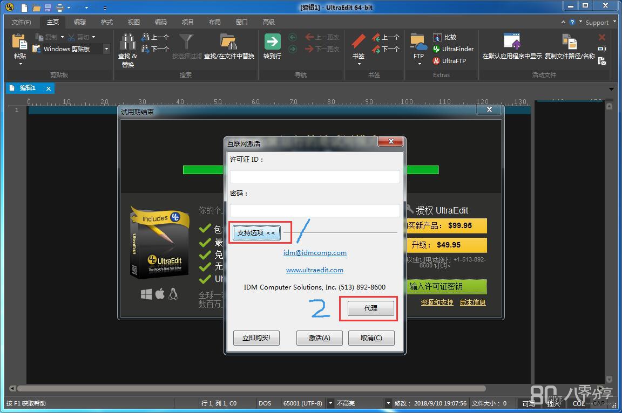The width and height of the screenshot is (622, 413).
Task: Launch the 比较 compare tool
Action: pos(445,37)
